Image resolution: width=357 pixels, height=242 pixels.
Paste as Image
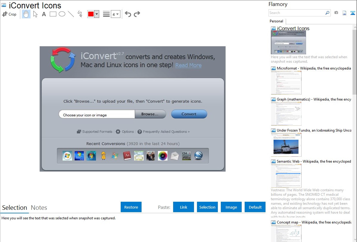click(231, 207)
